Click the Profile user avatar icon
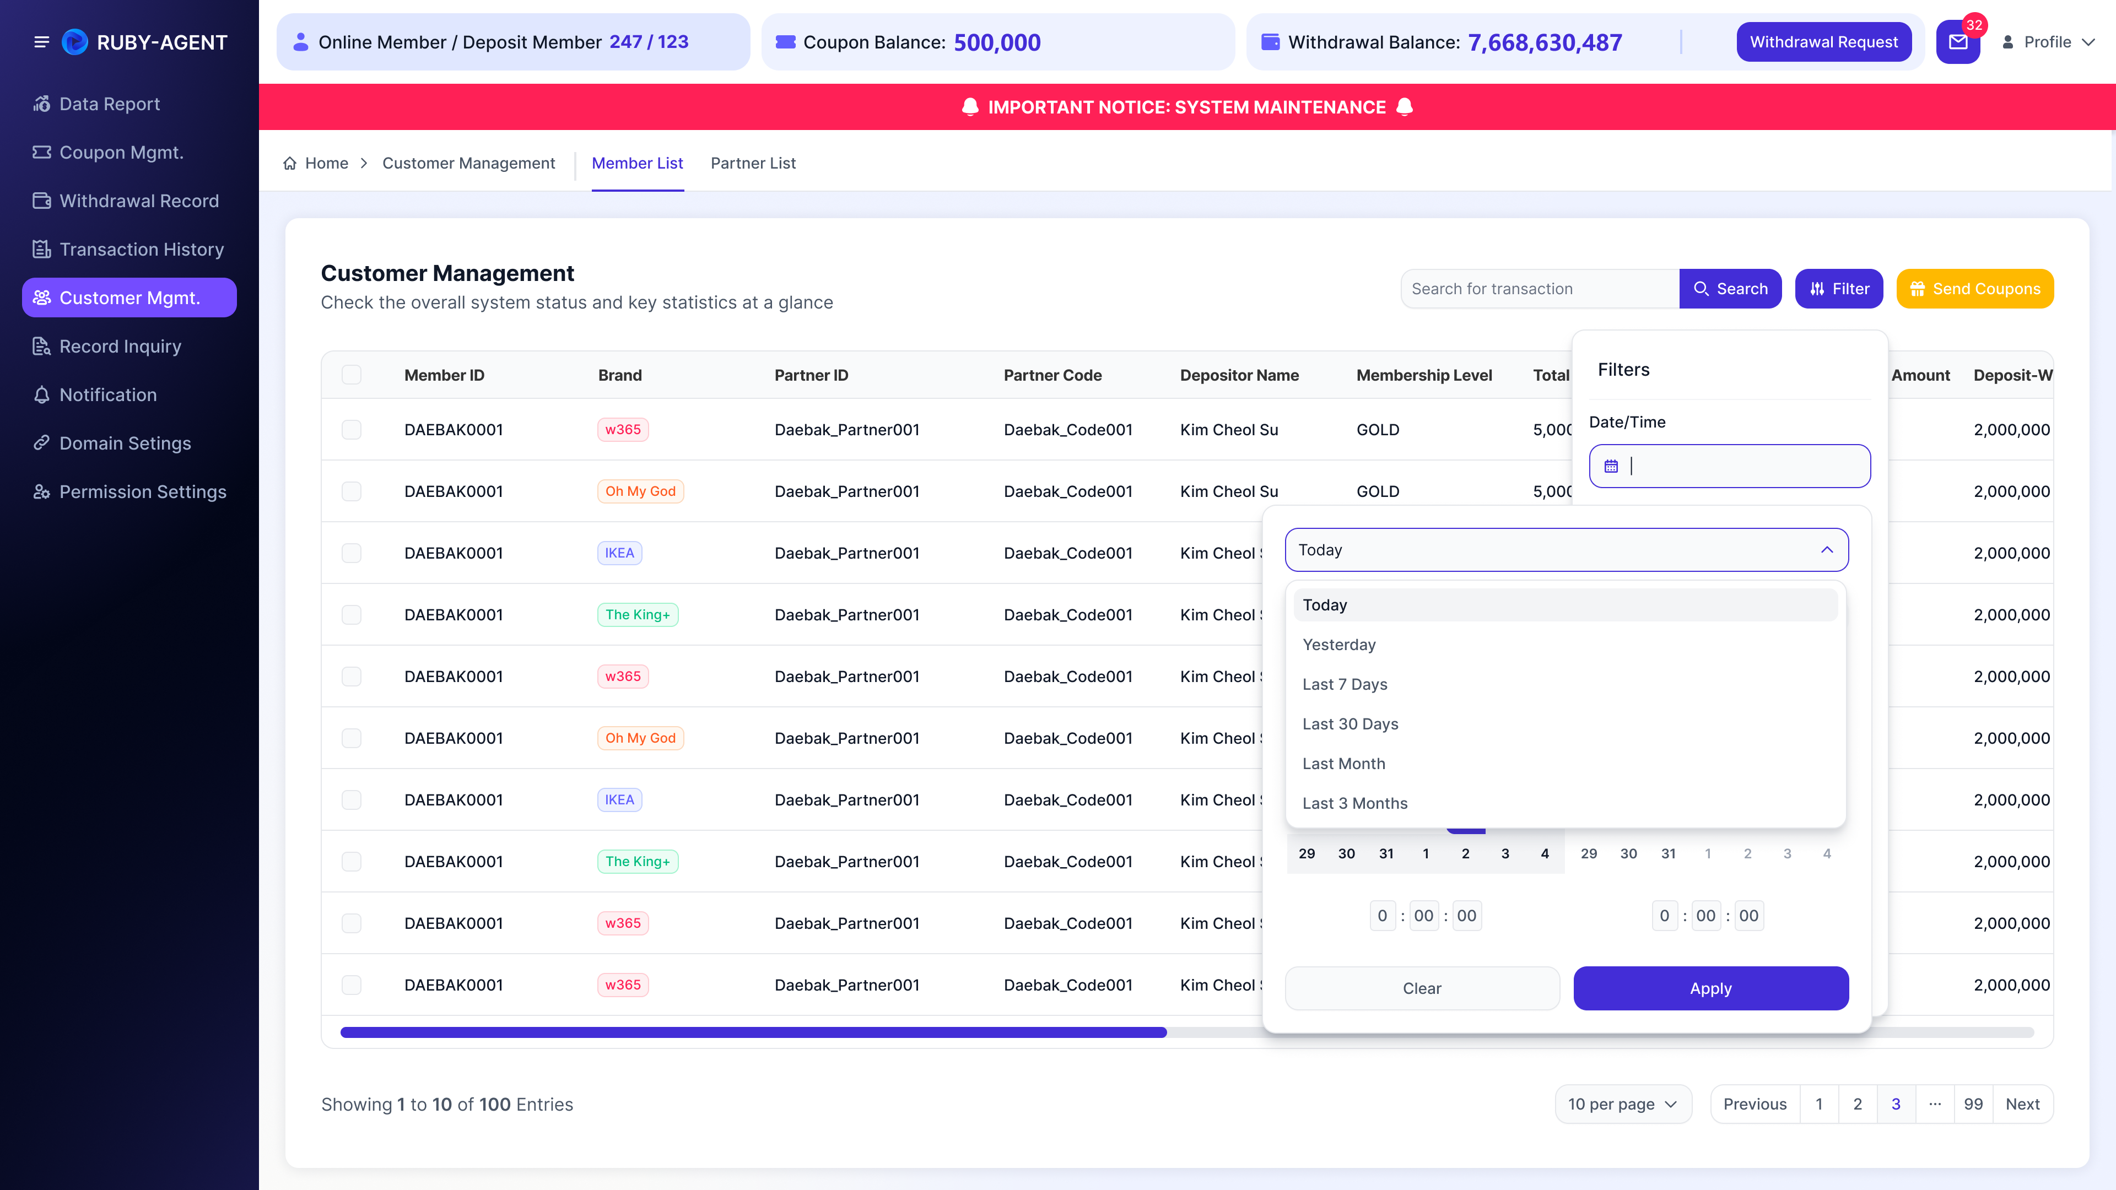 [x=2007, y=42]
